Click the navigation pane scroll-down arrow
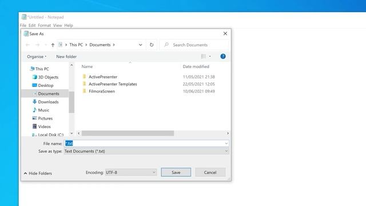This screenshot has height=206, width=366. (x=71, y=133)
